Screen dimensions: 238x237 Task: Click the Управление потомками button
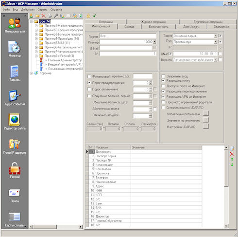[x=205, y=113]
